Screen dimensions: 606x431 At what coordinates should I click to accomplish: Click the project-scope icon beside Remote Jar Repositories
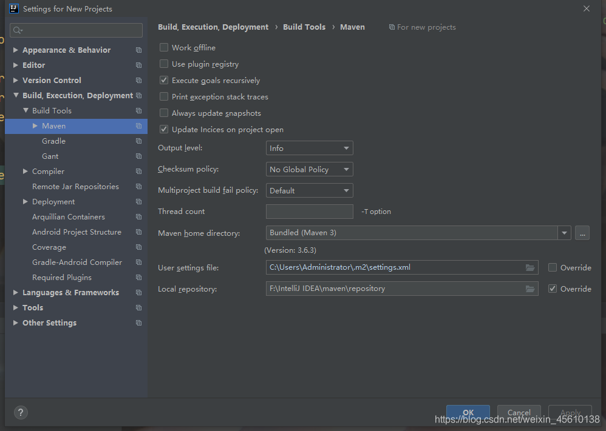tap(138, 186)
